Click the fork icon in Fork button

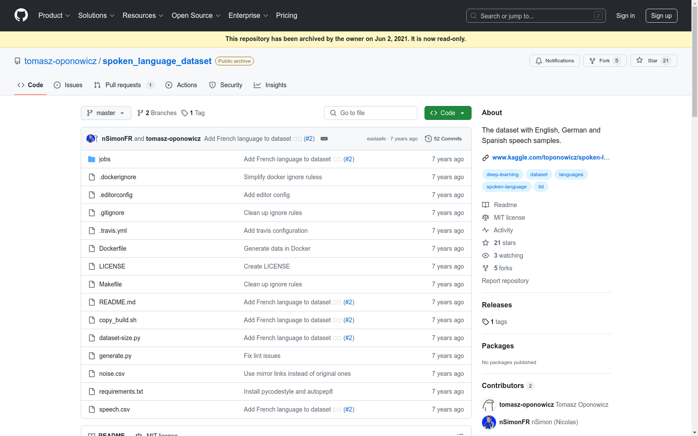point(592,61)
